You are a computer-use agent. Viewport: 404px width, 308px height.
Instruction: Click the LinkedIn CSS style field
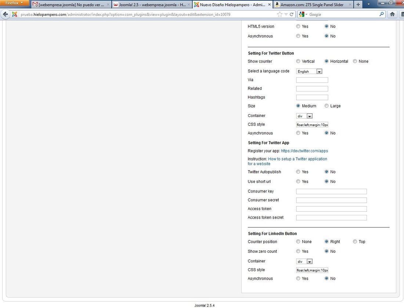(312, 270)
